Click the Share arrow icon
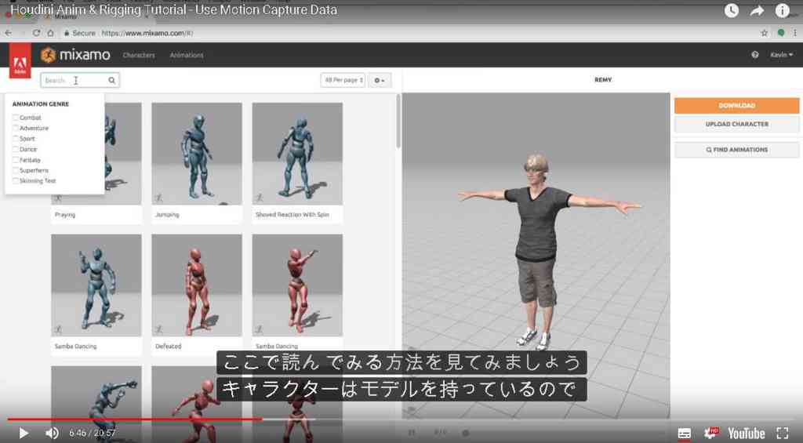Image resolution: width=803 pixels, height=443 pixels. [x=757, y=10]
